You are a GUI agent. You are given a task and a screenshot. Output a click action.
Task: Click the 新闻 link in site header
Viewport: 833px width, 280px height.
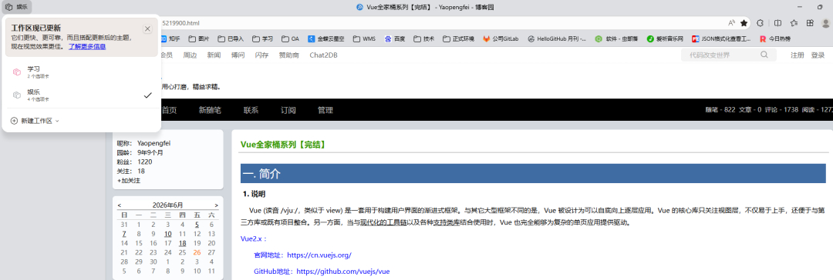pyautogui.click(x=214, y=55)
